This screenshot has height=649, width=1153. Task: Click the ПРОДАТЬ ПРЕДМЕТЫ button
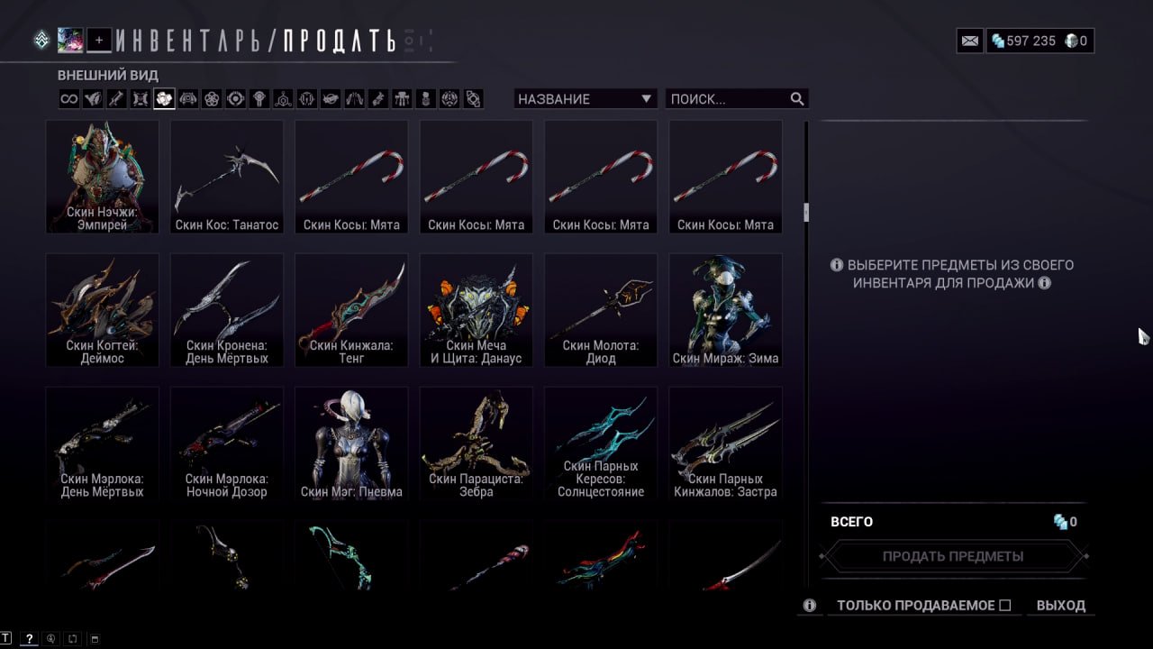pos(953,556)
